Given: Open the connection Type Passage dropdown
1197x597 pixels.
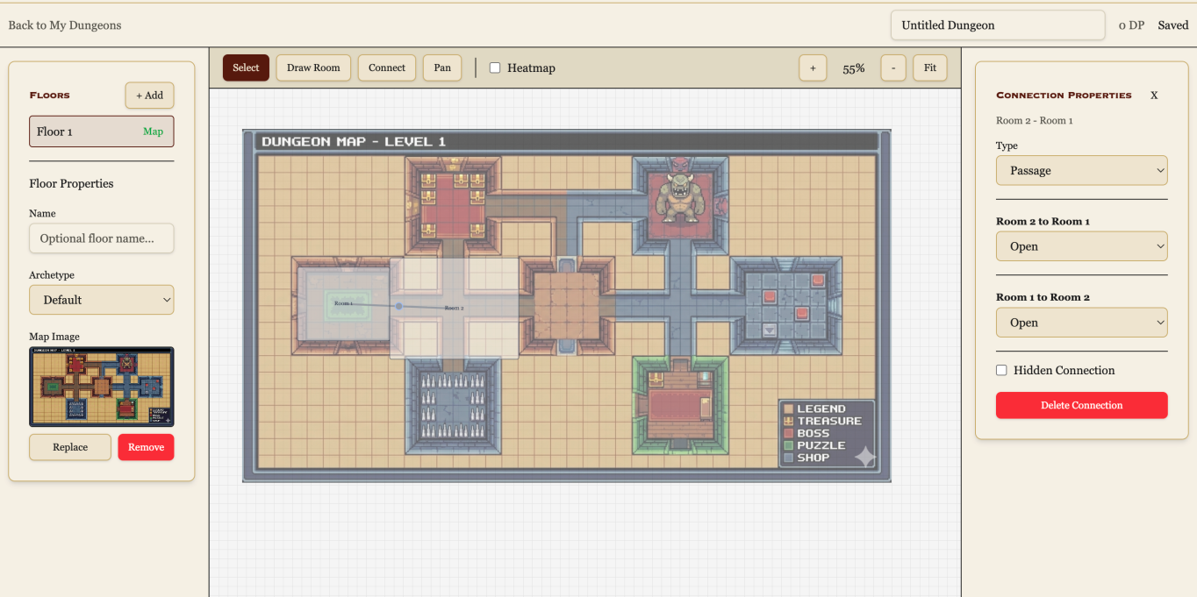Looking at the screenshot, I should (x=1081, y=171).
